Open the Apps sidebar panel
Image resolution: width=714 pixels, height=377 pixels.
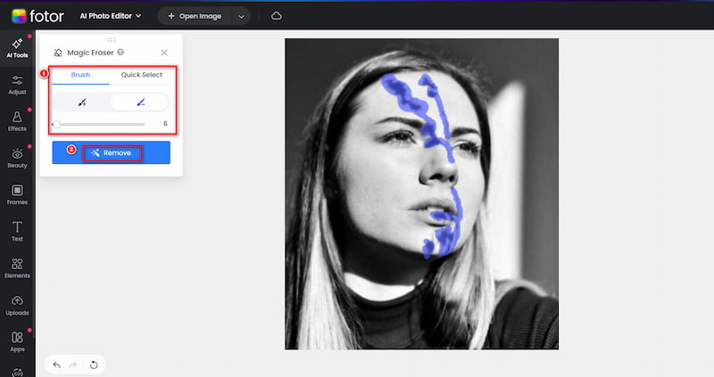pyautogui.click(x=17, y=342)
